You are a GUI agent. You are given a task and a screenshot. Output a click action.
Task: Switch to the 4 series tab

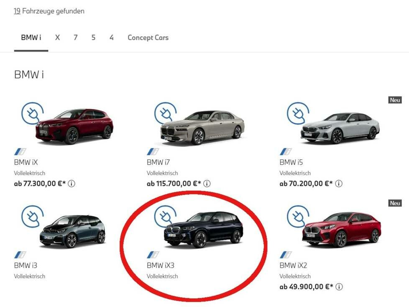pyautogui.click(x=111, y=38)
